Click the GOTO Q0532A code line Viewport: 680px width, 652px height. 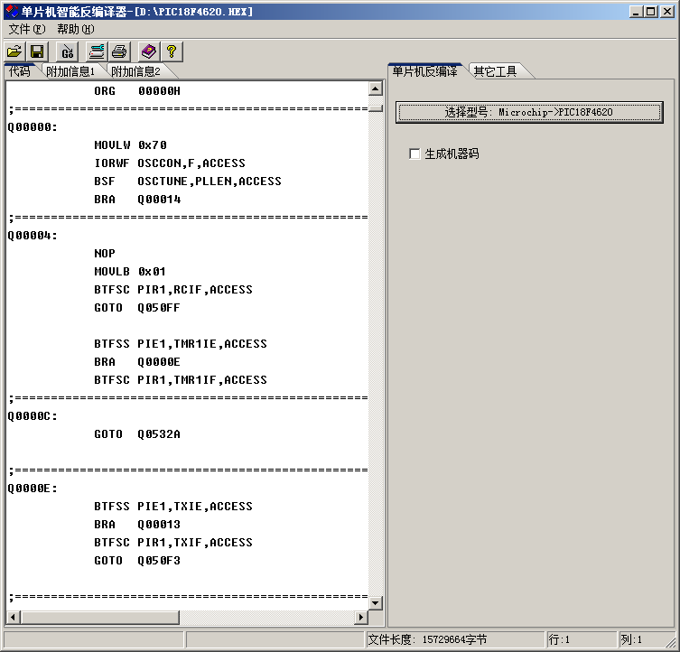point(137,434)
